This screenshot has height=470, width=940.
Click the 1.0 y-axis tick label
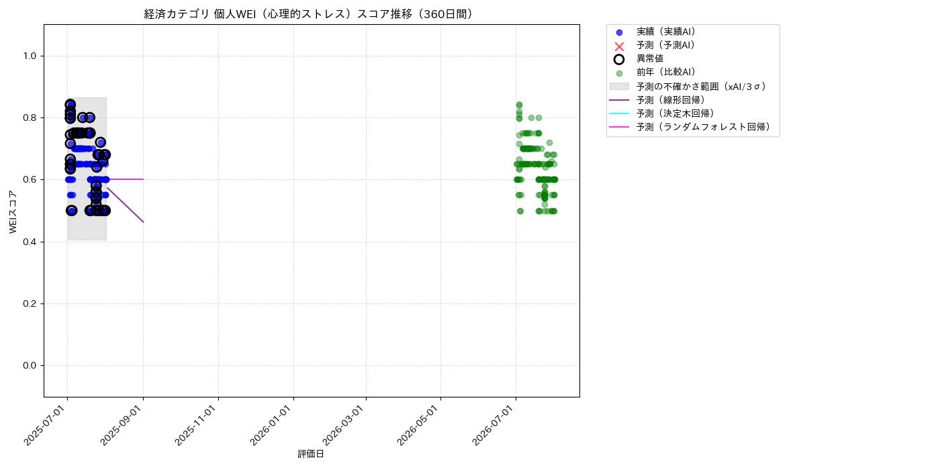[31, 56]
